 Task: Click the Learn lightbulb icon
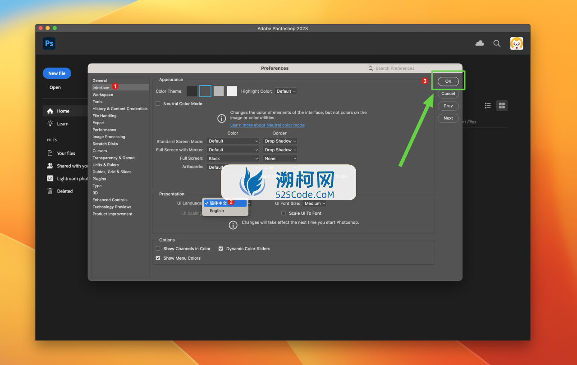point(50,124)
